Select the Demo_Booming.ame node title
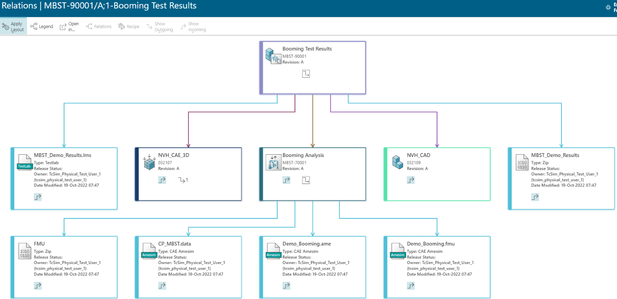 pyautogui.click(x=307, y=244)
